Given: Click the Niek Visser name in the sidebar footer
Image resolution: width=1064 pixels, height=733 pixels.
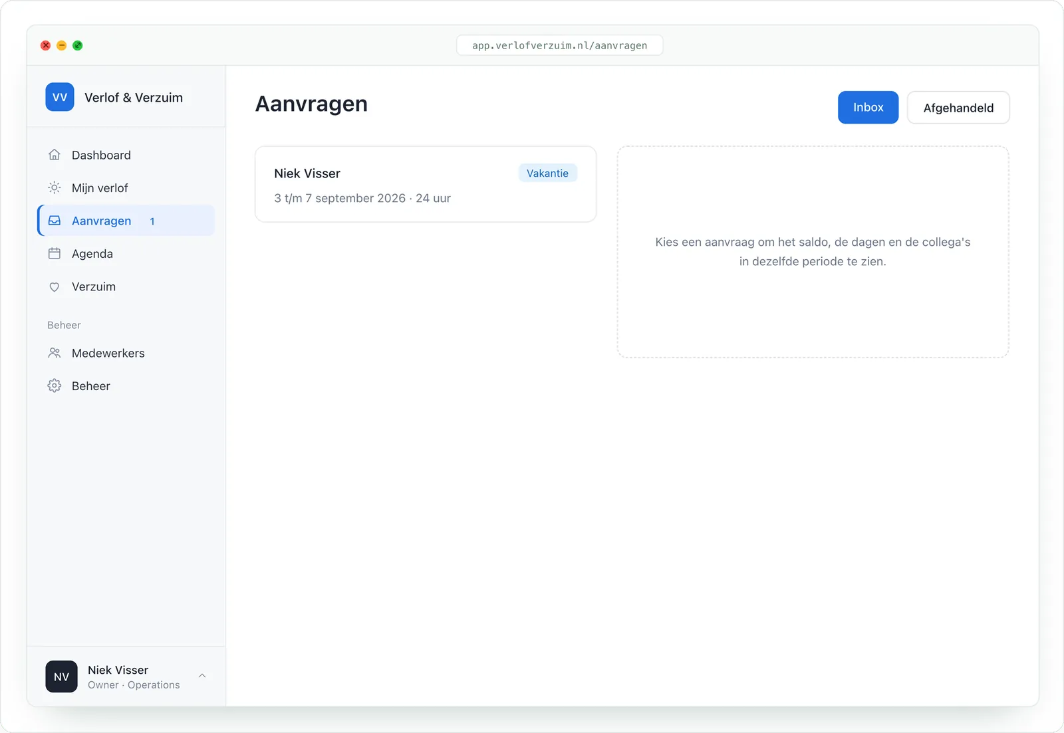Looking at the screenshot, I should [118, 670].
